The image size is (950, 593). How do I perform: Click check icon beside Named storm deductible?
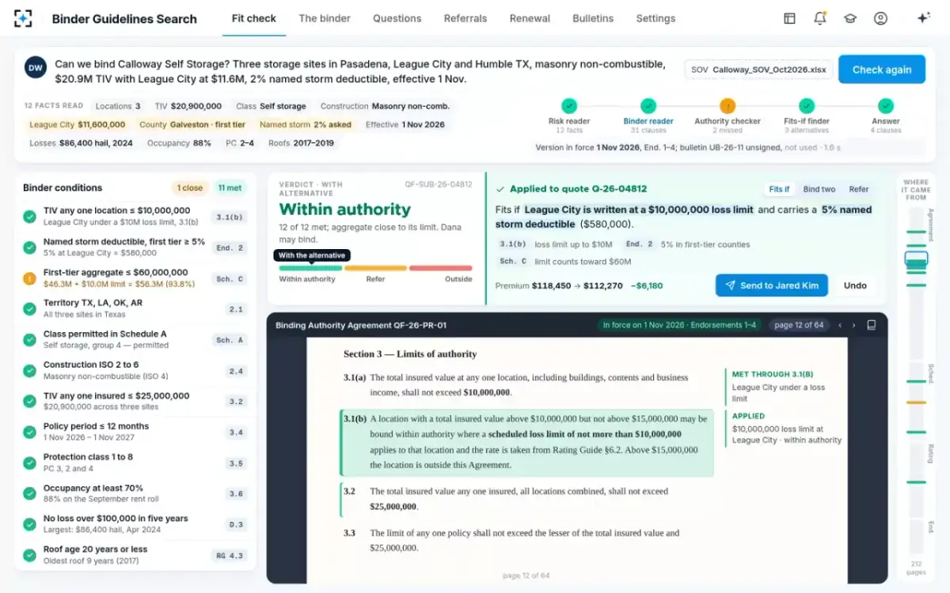(29, 247)
